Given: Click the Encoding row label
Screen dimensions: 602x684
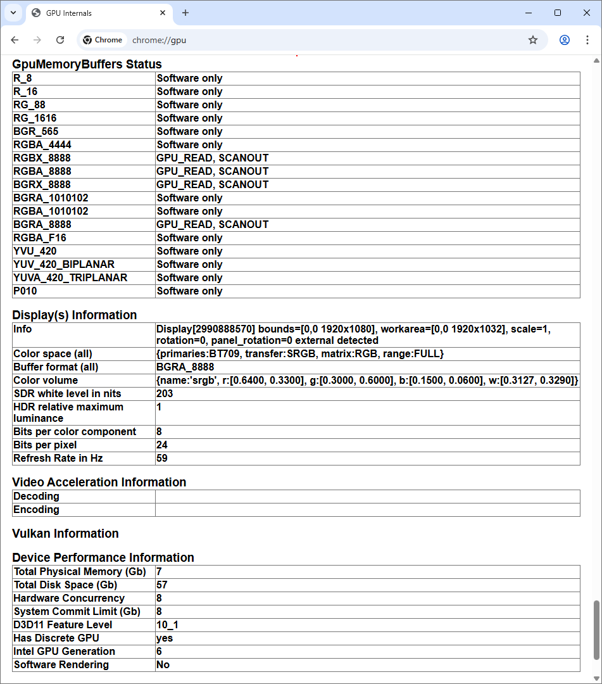Looking at the screenshot, I should pyautogui.click(x=36, y=509).
